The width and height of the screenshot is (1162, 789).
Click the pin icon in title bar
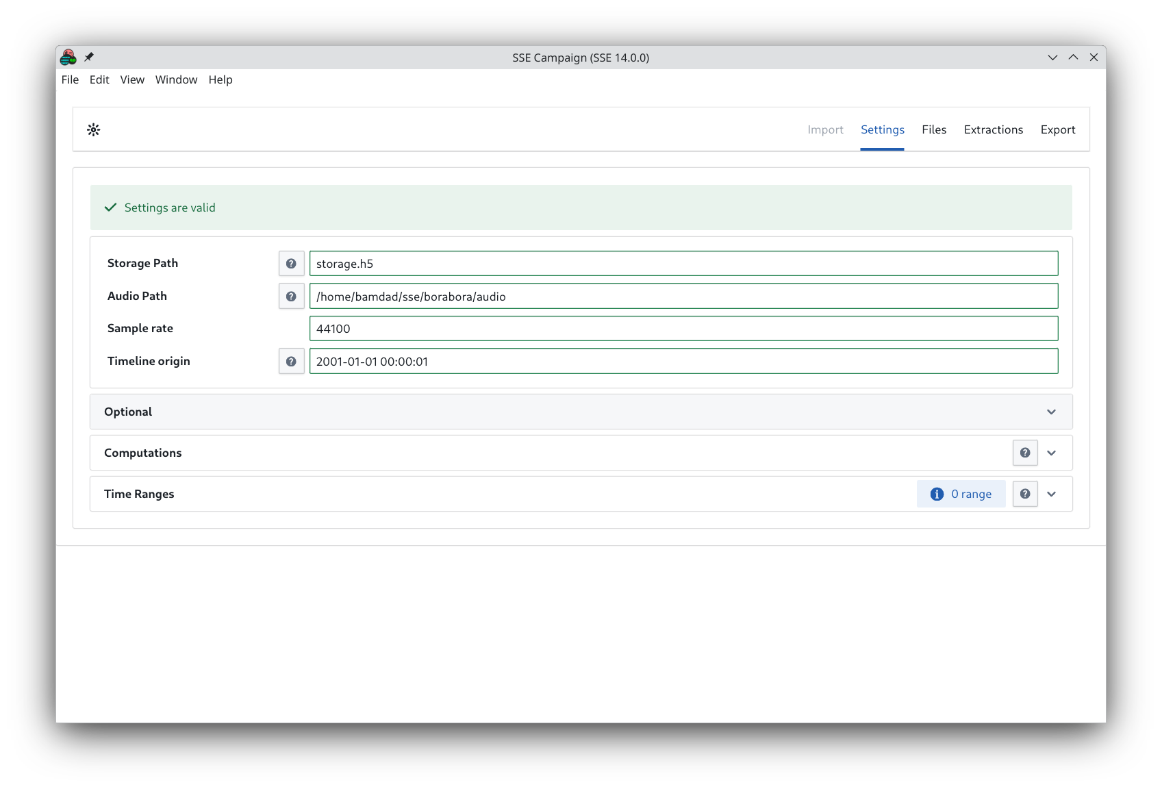pos(89,57)
